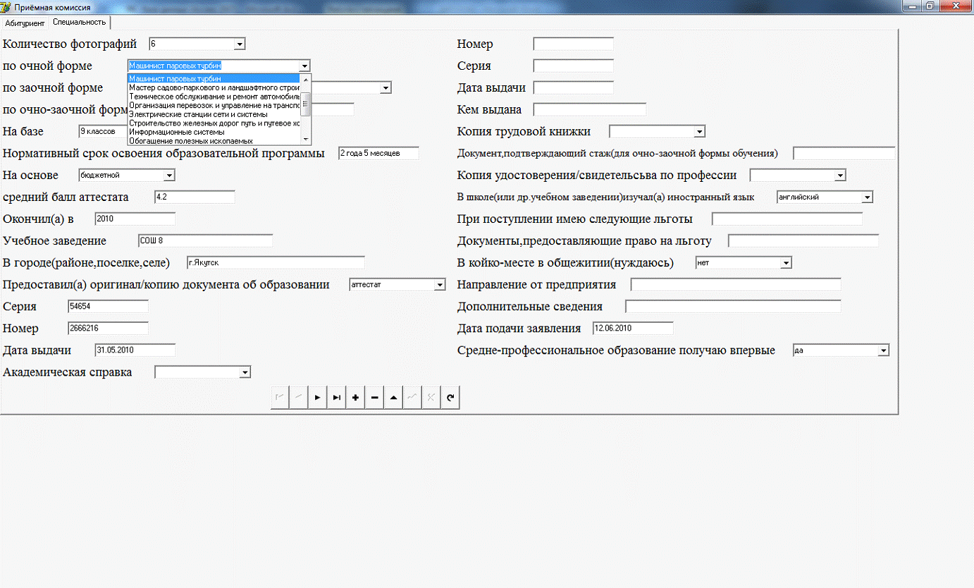Viewport: 974px width, 588px height.
Task: Choose Машинист паровых турбин in the list
Action: pos(214,78)
